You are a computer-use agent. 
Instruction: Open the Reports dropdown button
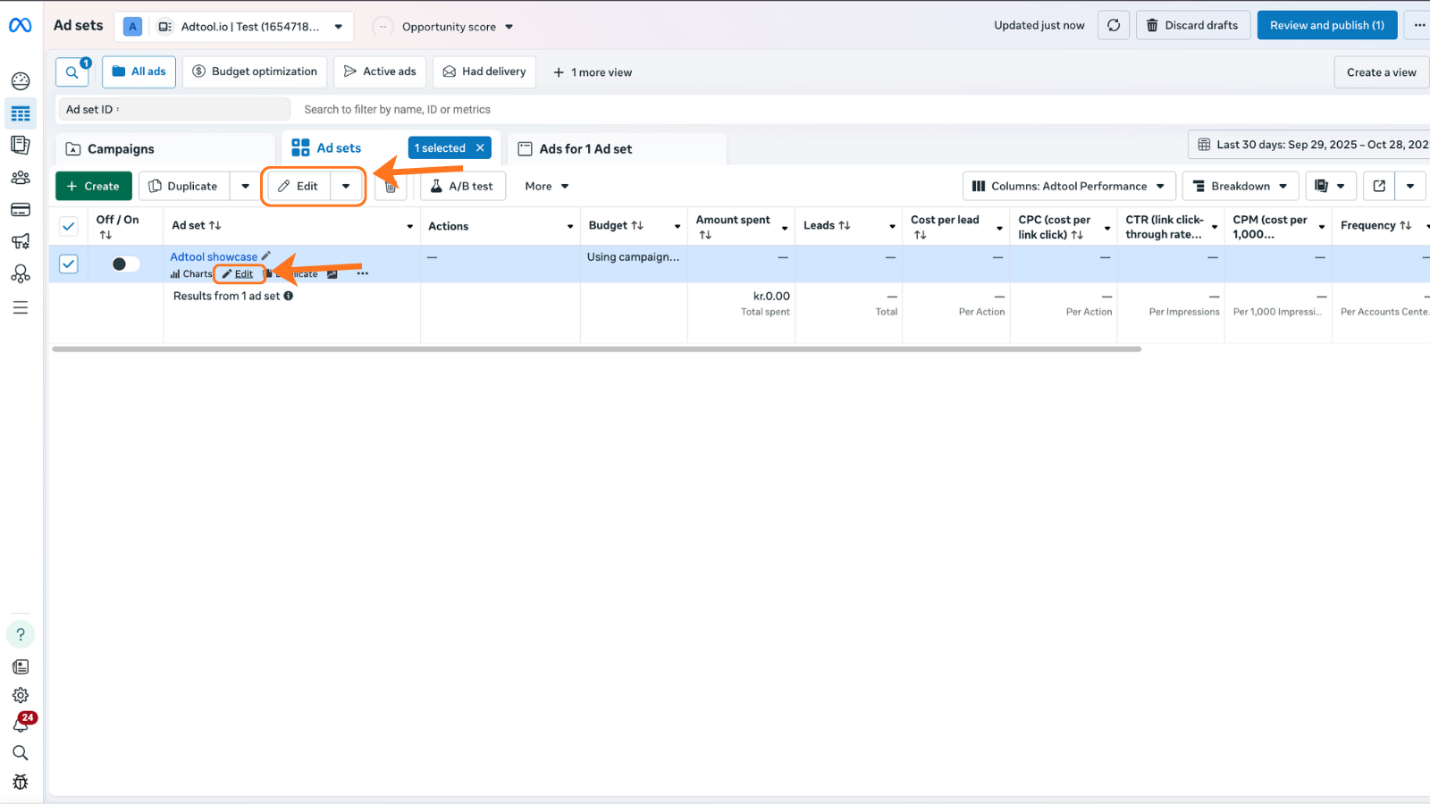(1331, 186)
